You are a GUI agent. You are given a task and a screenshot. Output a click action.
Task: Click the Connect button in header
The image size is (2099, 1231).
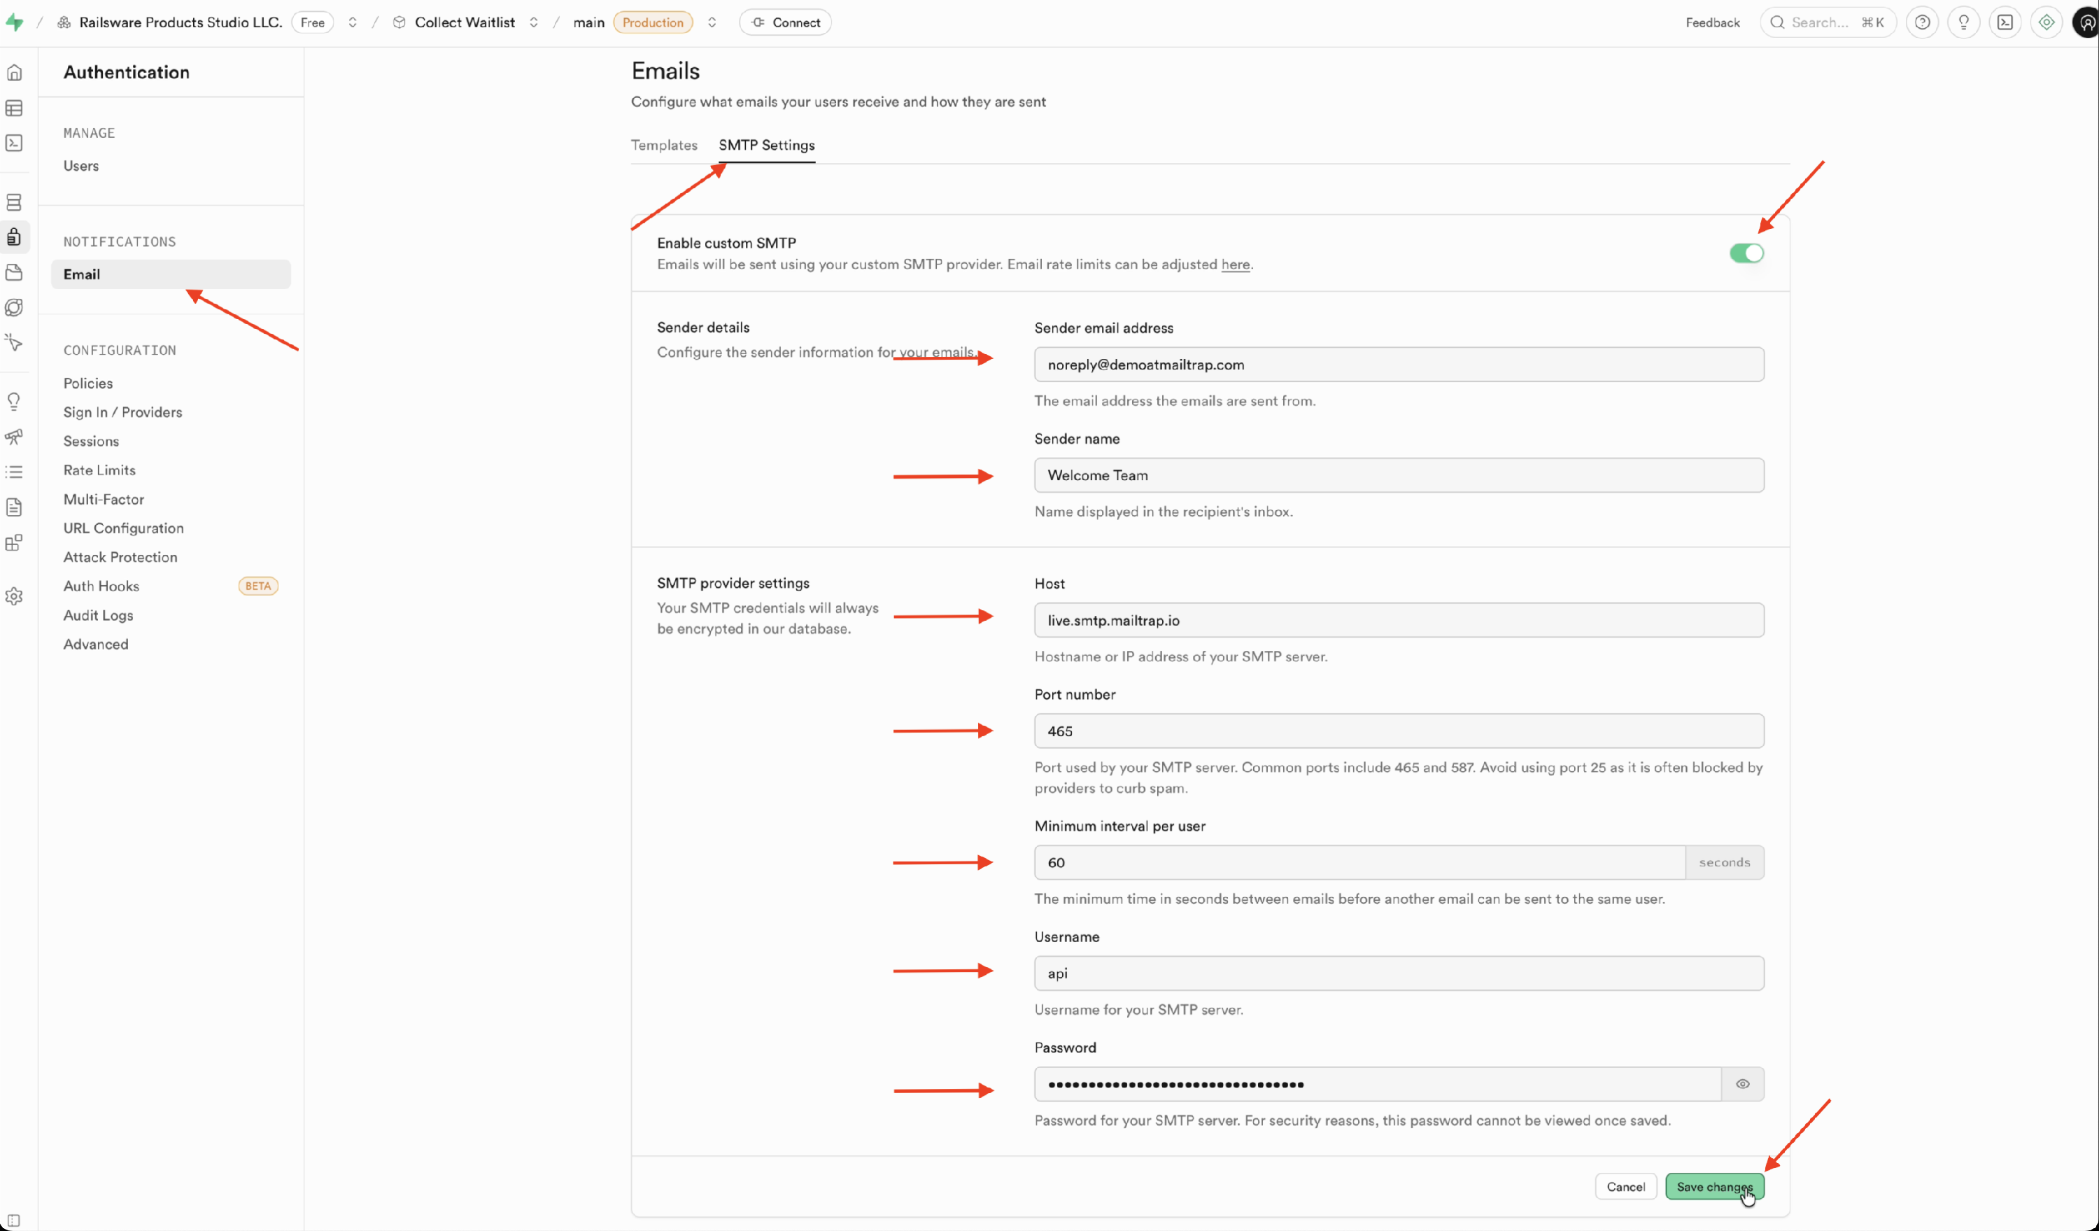[786, 22]
